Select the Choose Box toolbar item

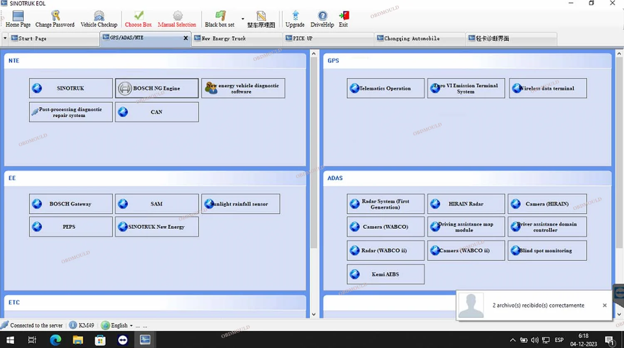click(x=139, y=19)
